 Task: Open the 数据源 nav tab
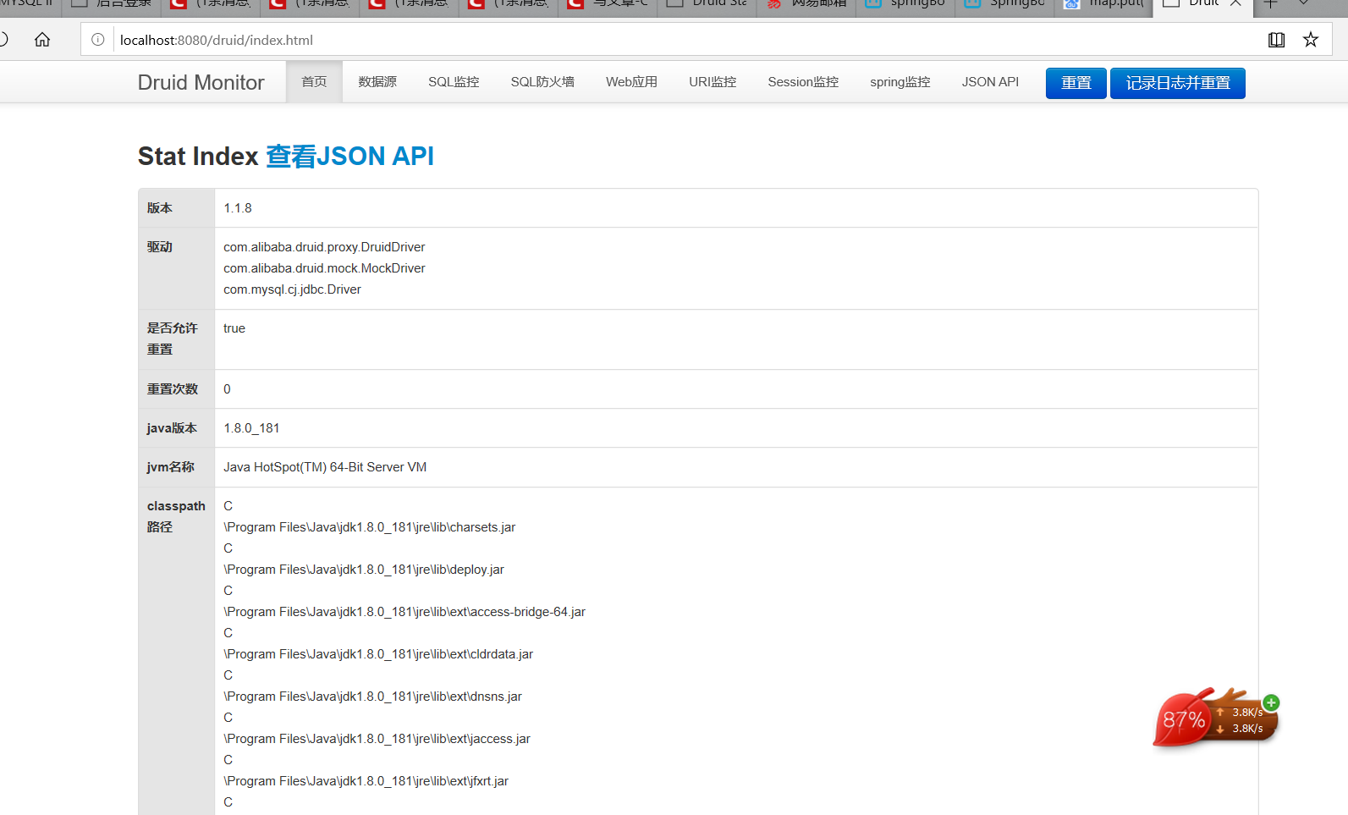tap(377, 82)
